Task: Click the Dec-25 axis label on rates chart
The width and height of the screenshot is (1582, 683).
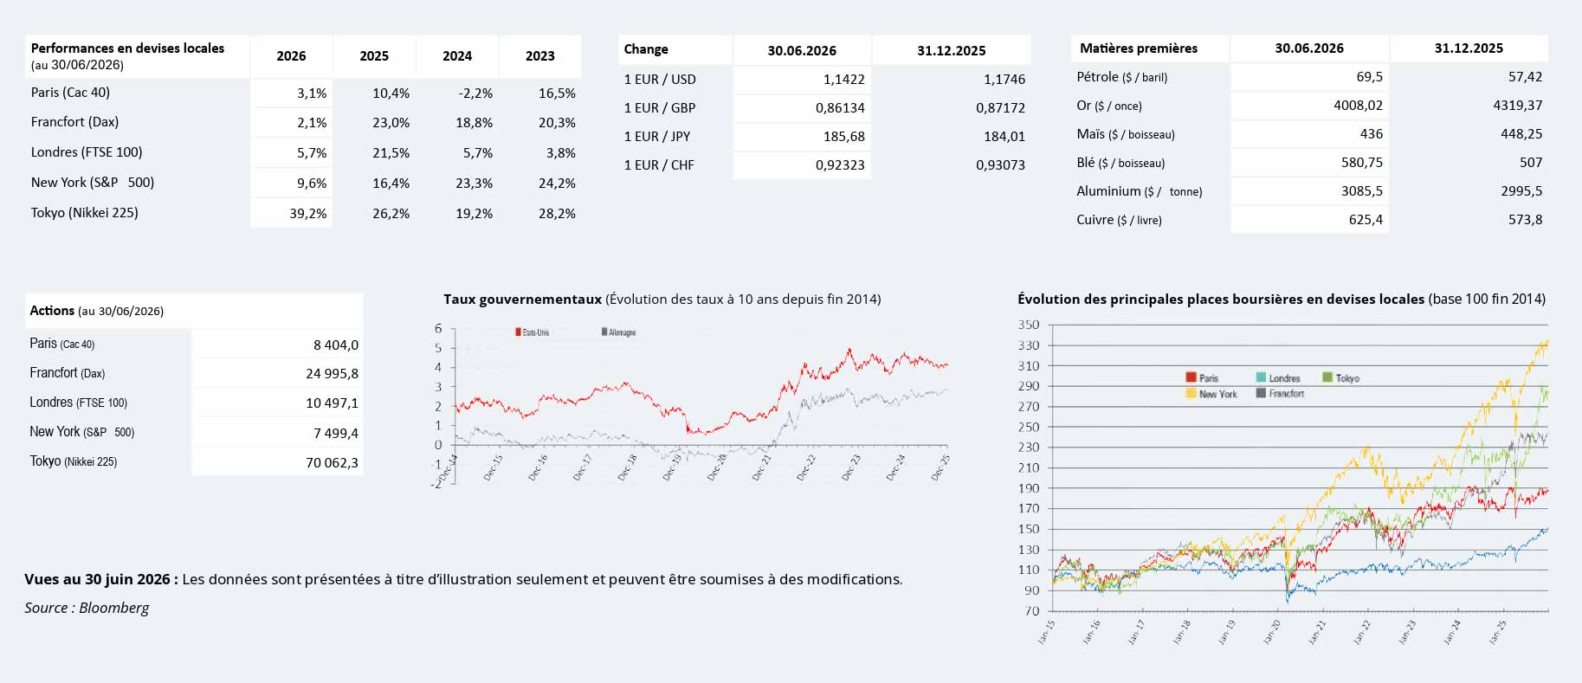Action: (940, 467)
